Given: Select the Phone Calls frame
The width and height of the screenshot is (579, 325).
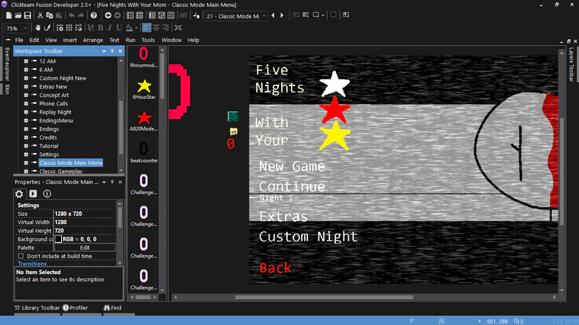Looking at the screenshot, I should click(x=53, y=103).
